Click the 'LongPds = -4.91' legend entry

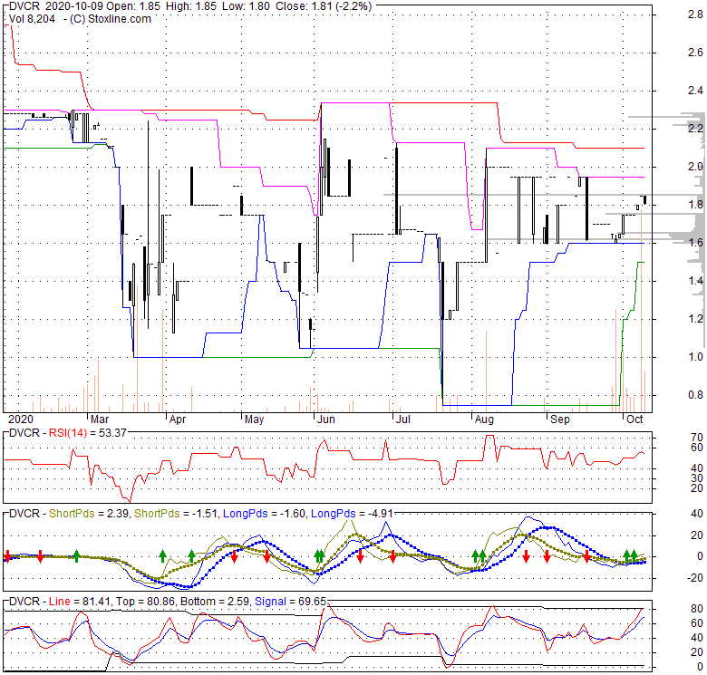(353, 514)
